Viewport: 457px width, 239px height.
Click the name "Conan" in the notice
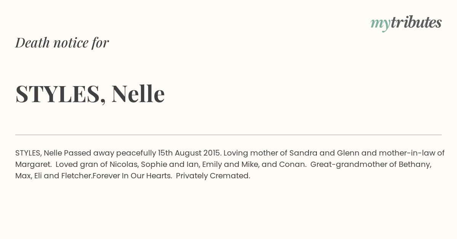pos(292,165)
